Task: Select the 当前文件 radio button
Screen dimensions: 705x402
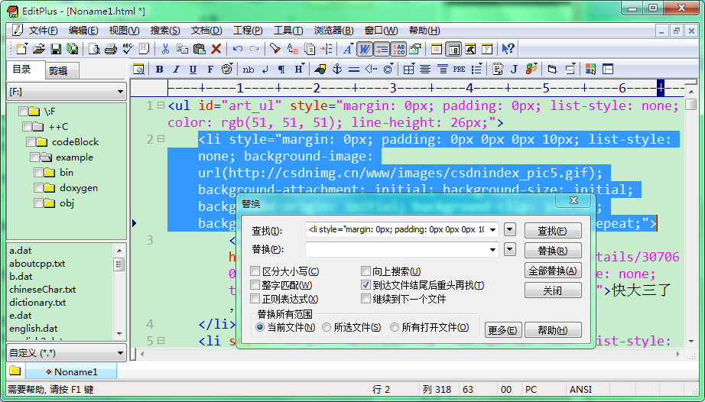Action: tap(260, 327)
